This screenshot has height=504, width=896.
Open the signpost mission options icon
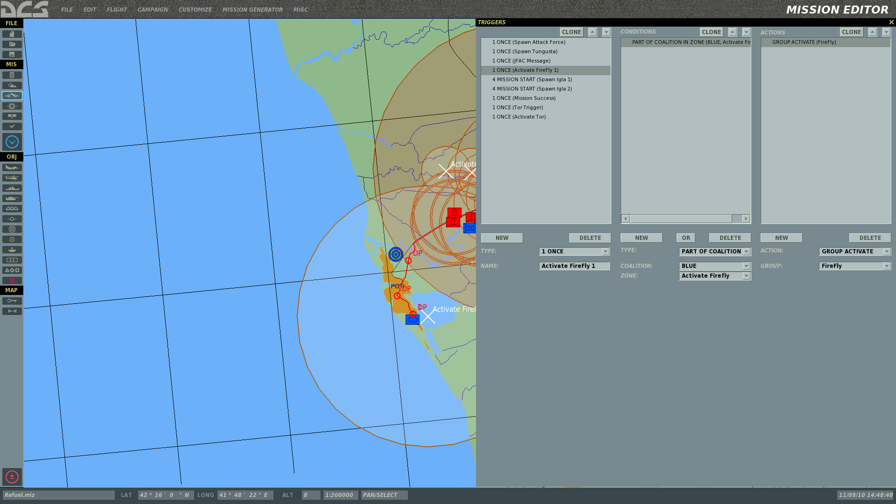[x=12, y=116]
